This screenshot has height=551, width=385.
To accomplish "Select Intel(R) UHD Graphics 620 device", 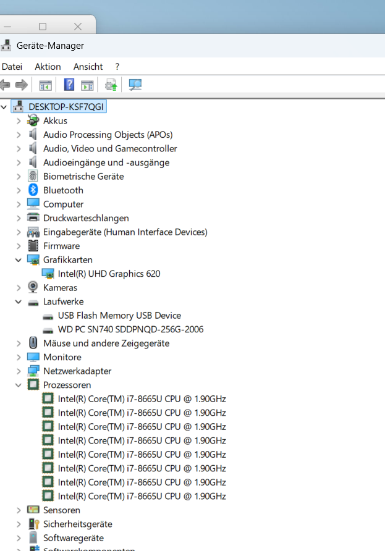I will coord(109,274).
